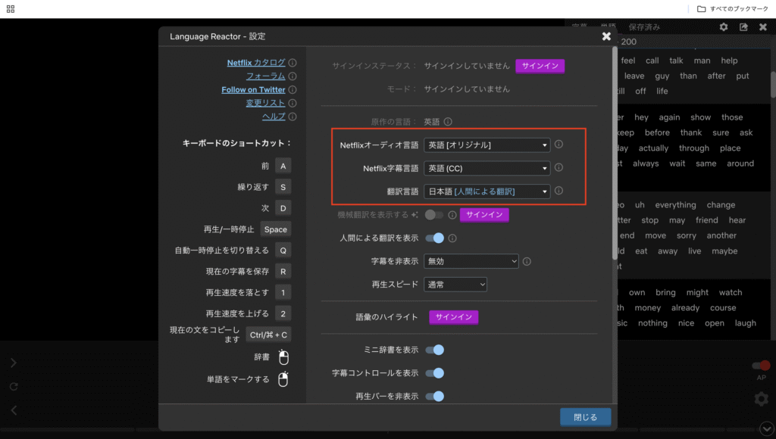Image resolution: width=776 pixels, height=439 pixels.
Task: Click the export icon in the vocabulary panel header
Action: [x=743, y=27]
